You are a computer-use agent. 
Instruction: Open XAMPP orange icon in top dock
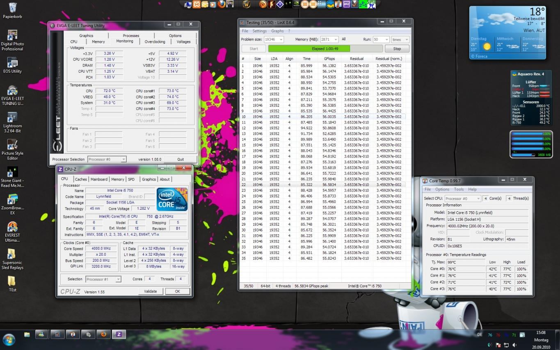coord(197,4)
